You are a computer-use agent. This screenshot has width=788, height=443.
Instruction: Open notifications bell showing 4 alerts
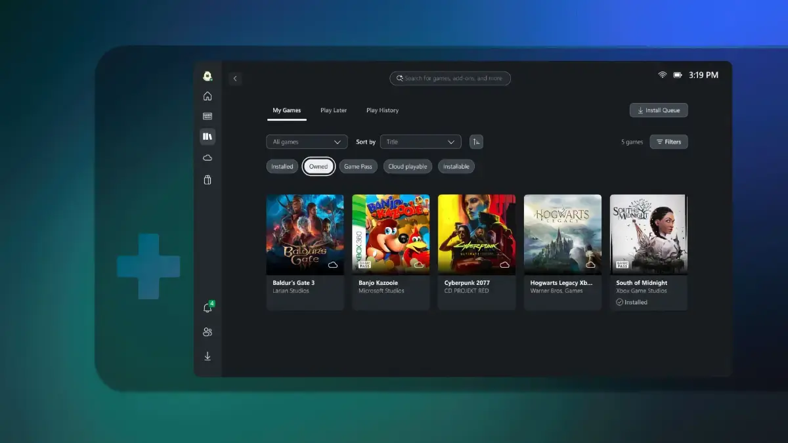pyautogui.click(x=208, y=307)
